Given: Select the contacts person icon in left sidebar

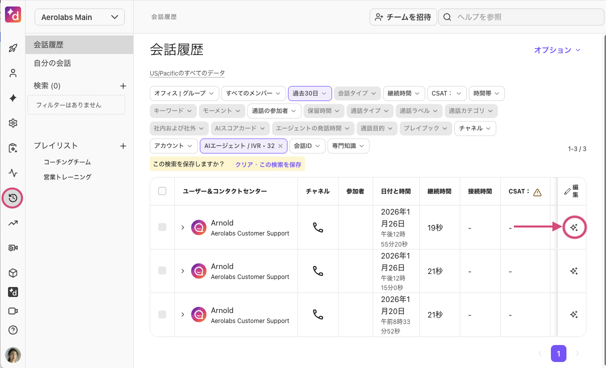Looking at the screenshot, I should 13,73.
